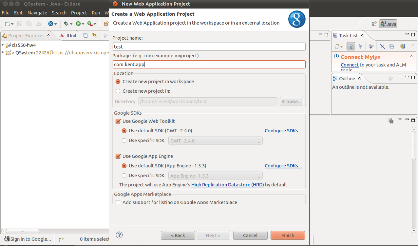Click Collapse All icon in Task List
Image resolution: width=418 pixels, height=246 pixels.
coord(391,47)
